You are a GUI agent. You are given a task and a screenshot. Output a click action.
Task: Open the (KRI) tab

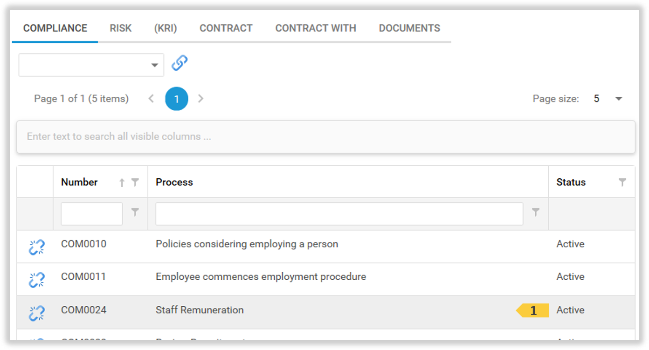[166, 28]
